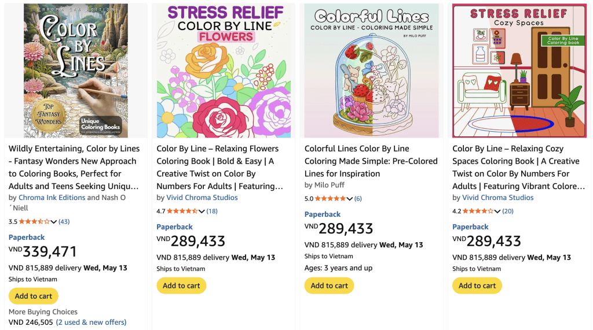Expand rating chevron on Relaxing Cozy Spaces book
Image resolution: width=593 pixels, height=330 pixels.
pos(497,212)
